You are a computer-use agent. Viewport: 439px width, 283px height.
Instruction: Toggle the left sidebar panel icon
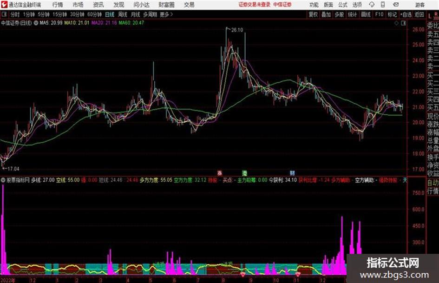pyautogui.click(x=4, y=14)
